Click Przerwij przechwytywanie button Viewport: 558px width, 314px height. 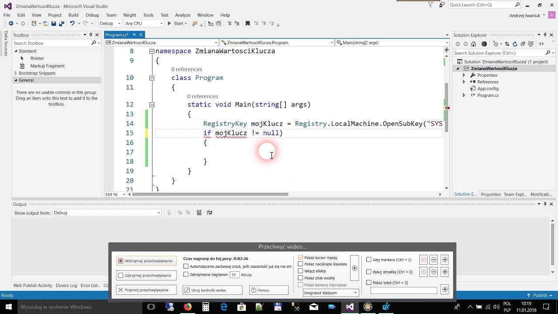coord(146,290)
